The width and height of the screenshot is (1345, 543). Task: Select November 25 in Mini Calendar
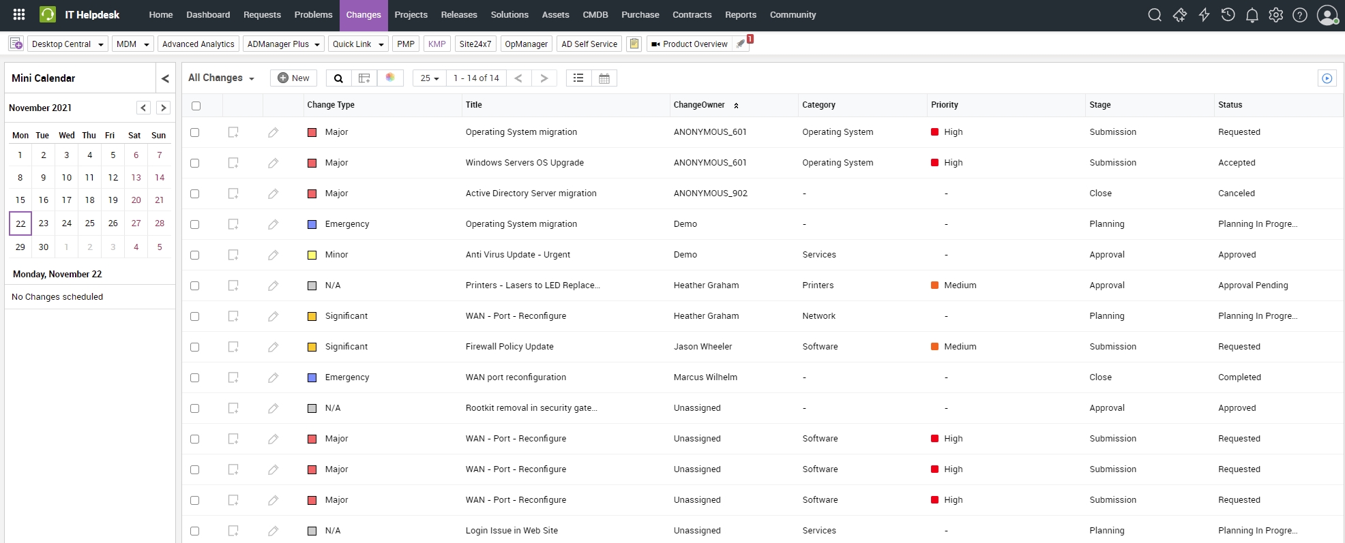pos(90,223)
